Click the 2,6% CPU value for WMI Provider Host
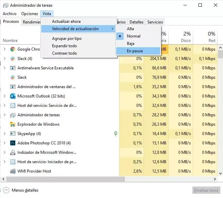The image size is (223, 198). point(137,171)
